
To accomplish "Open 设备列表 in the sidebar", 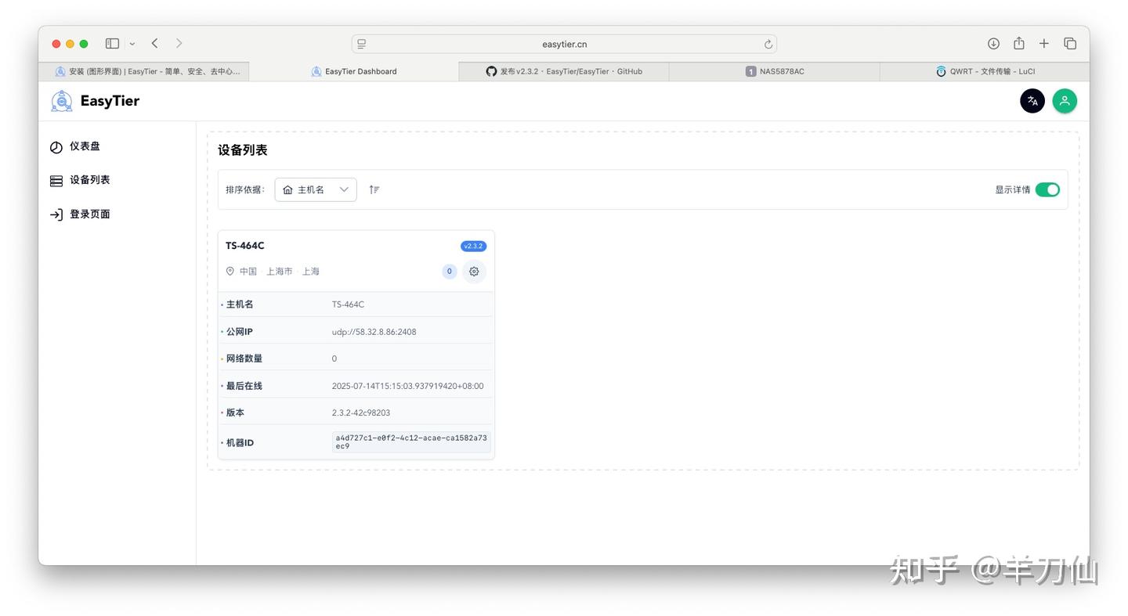I will coord(80,180).
